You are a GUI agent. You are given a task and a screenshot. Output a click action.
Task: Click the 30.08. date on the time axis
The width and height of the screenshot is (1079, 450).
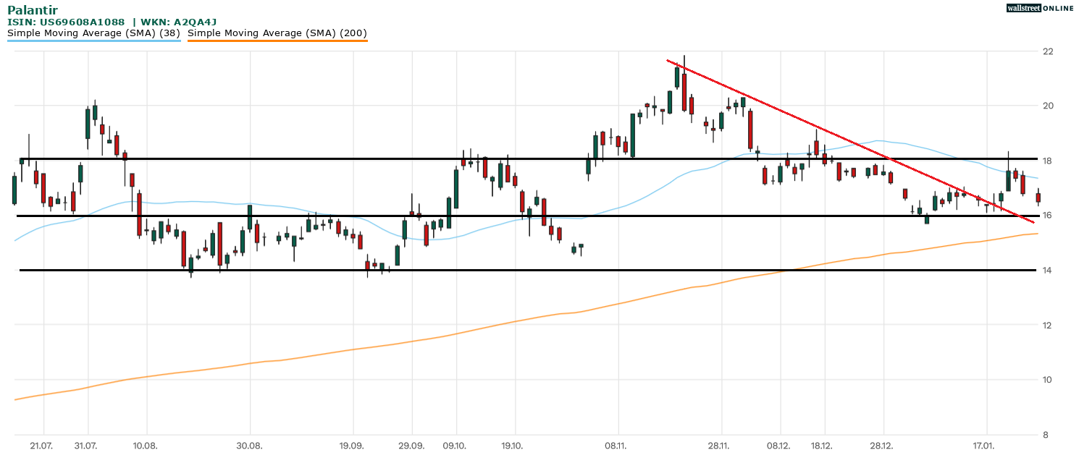249,445
